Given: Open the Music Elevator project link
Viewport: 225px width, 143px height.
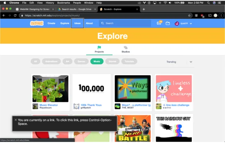Looking at the screenshot, I should (49, 105).
